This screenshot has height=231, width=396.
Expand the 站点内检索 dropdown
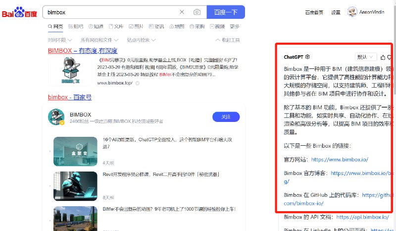click(x=141, y=40)
